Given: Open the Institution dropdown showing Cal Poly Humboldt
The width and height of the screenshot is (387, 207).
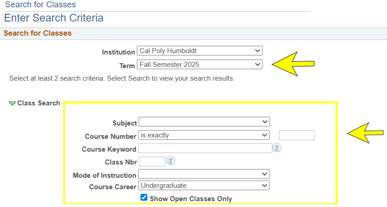Looking at the screenshot, I should pyautogui.click(x=200, y=51).
